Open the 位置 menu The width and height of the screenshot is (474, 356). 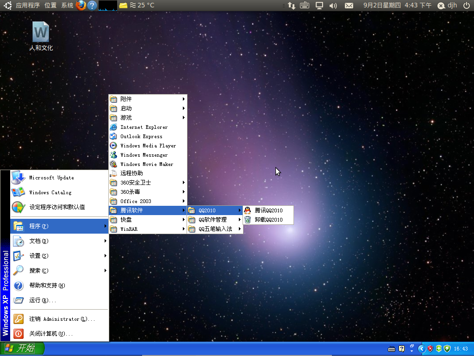pos(50,5)
